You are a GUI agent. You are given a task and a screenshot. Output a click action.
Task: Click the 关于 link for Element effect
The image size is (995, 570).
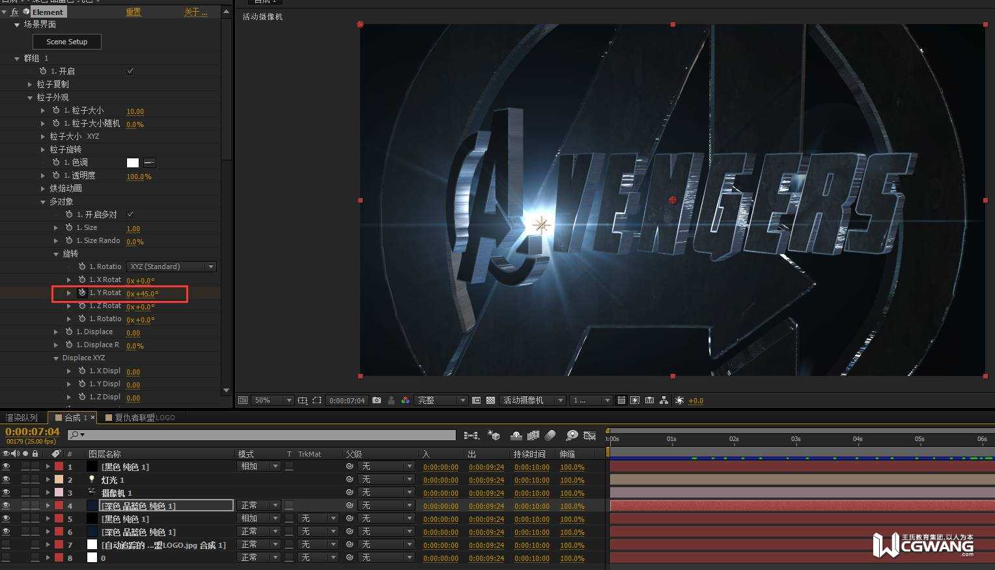tap(196, 12)
